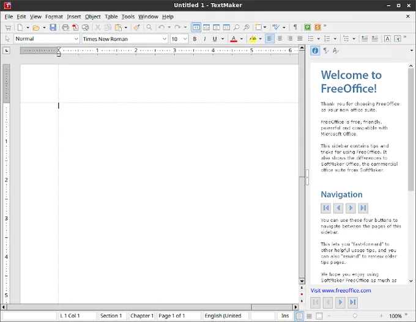Open the File menu
Viewport: 416px width, 322px height.
point(9,16)
